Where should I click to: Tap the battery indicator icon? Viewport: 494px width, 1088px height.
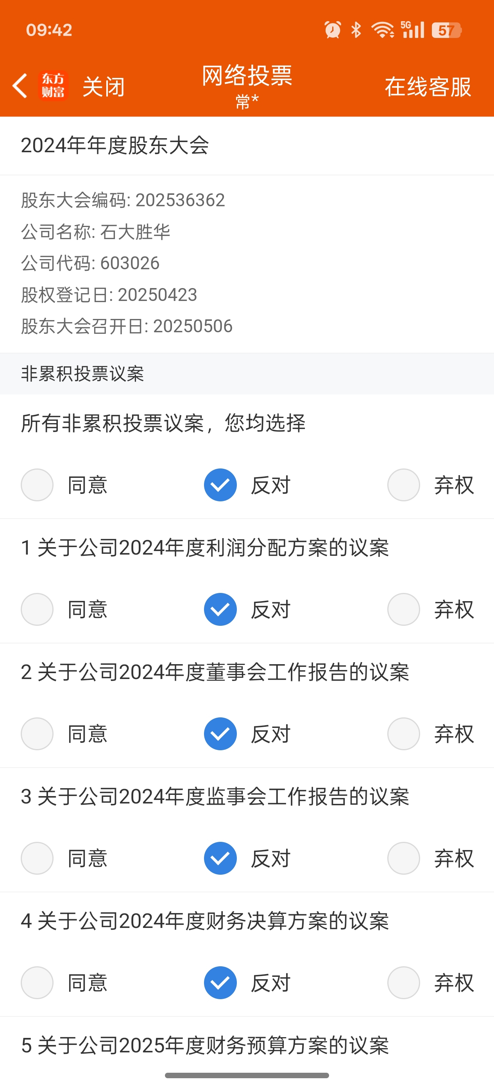click(x=446, y=30)
